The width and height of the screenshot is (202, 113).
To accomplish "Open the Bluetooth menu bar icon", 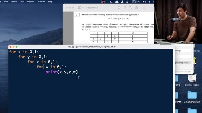I will pos(150,2).
